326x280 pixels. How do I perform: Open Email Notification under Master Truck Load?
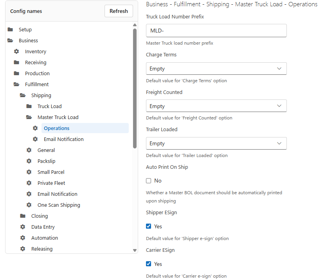(64, 139)
